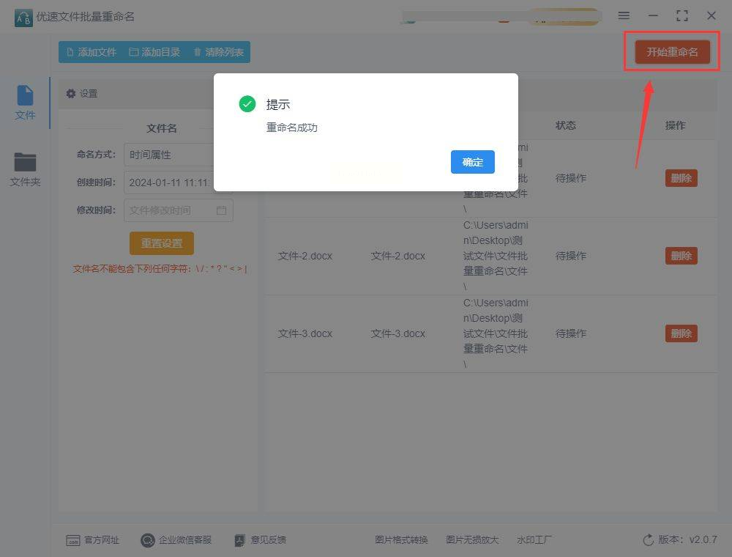This screenshot has width=732, height=557.
Task: Click the 修改时间 input field
Action: click(x=179, y=210)
